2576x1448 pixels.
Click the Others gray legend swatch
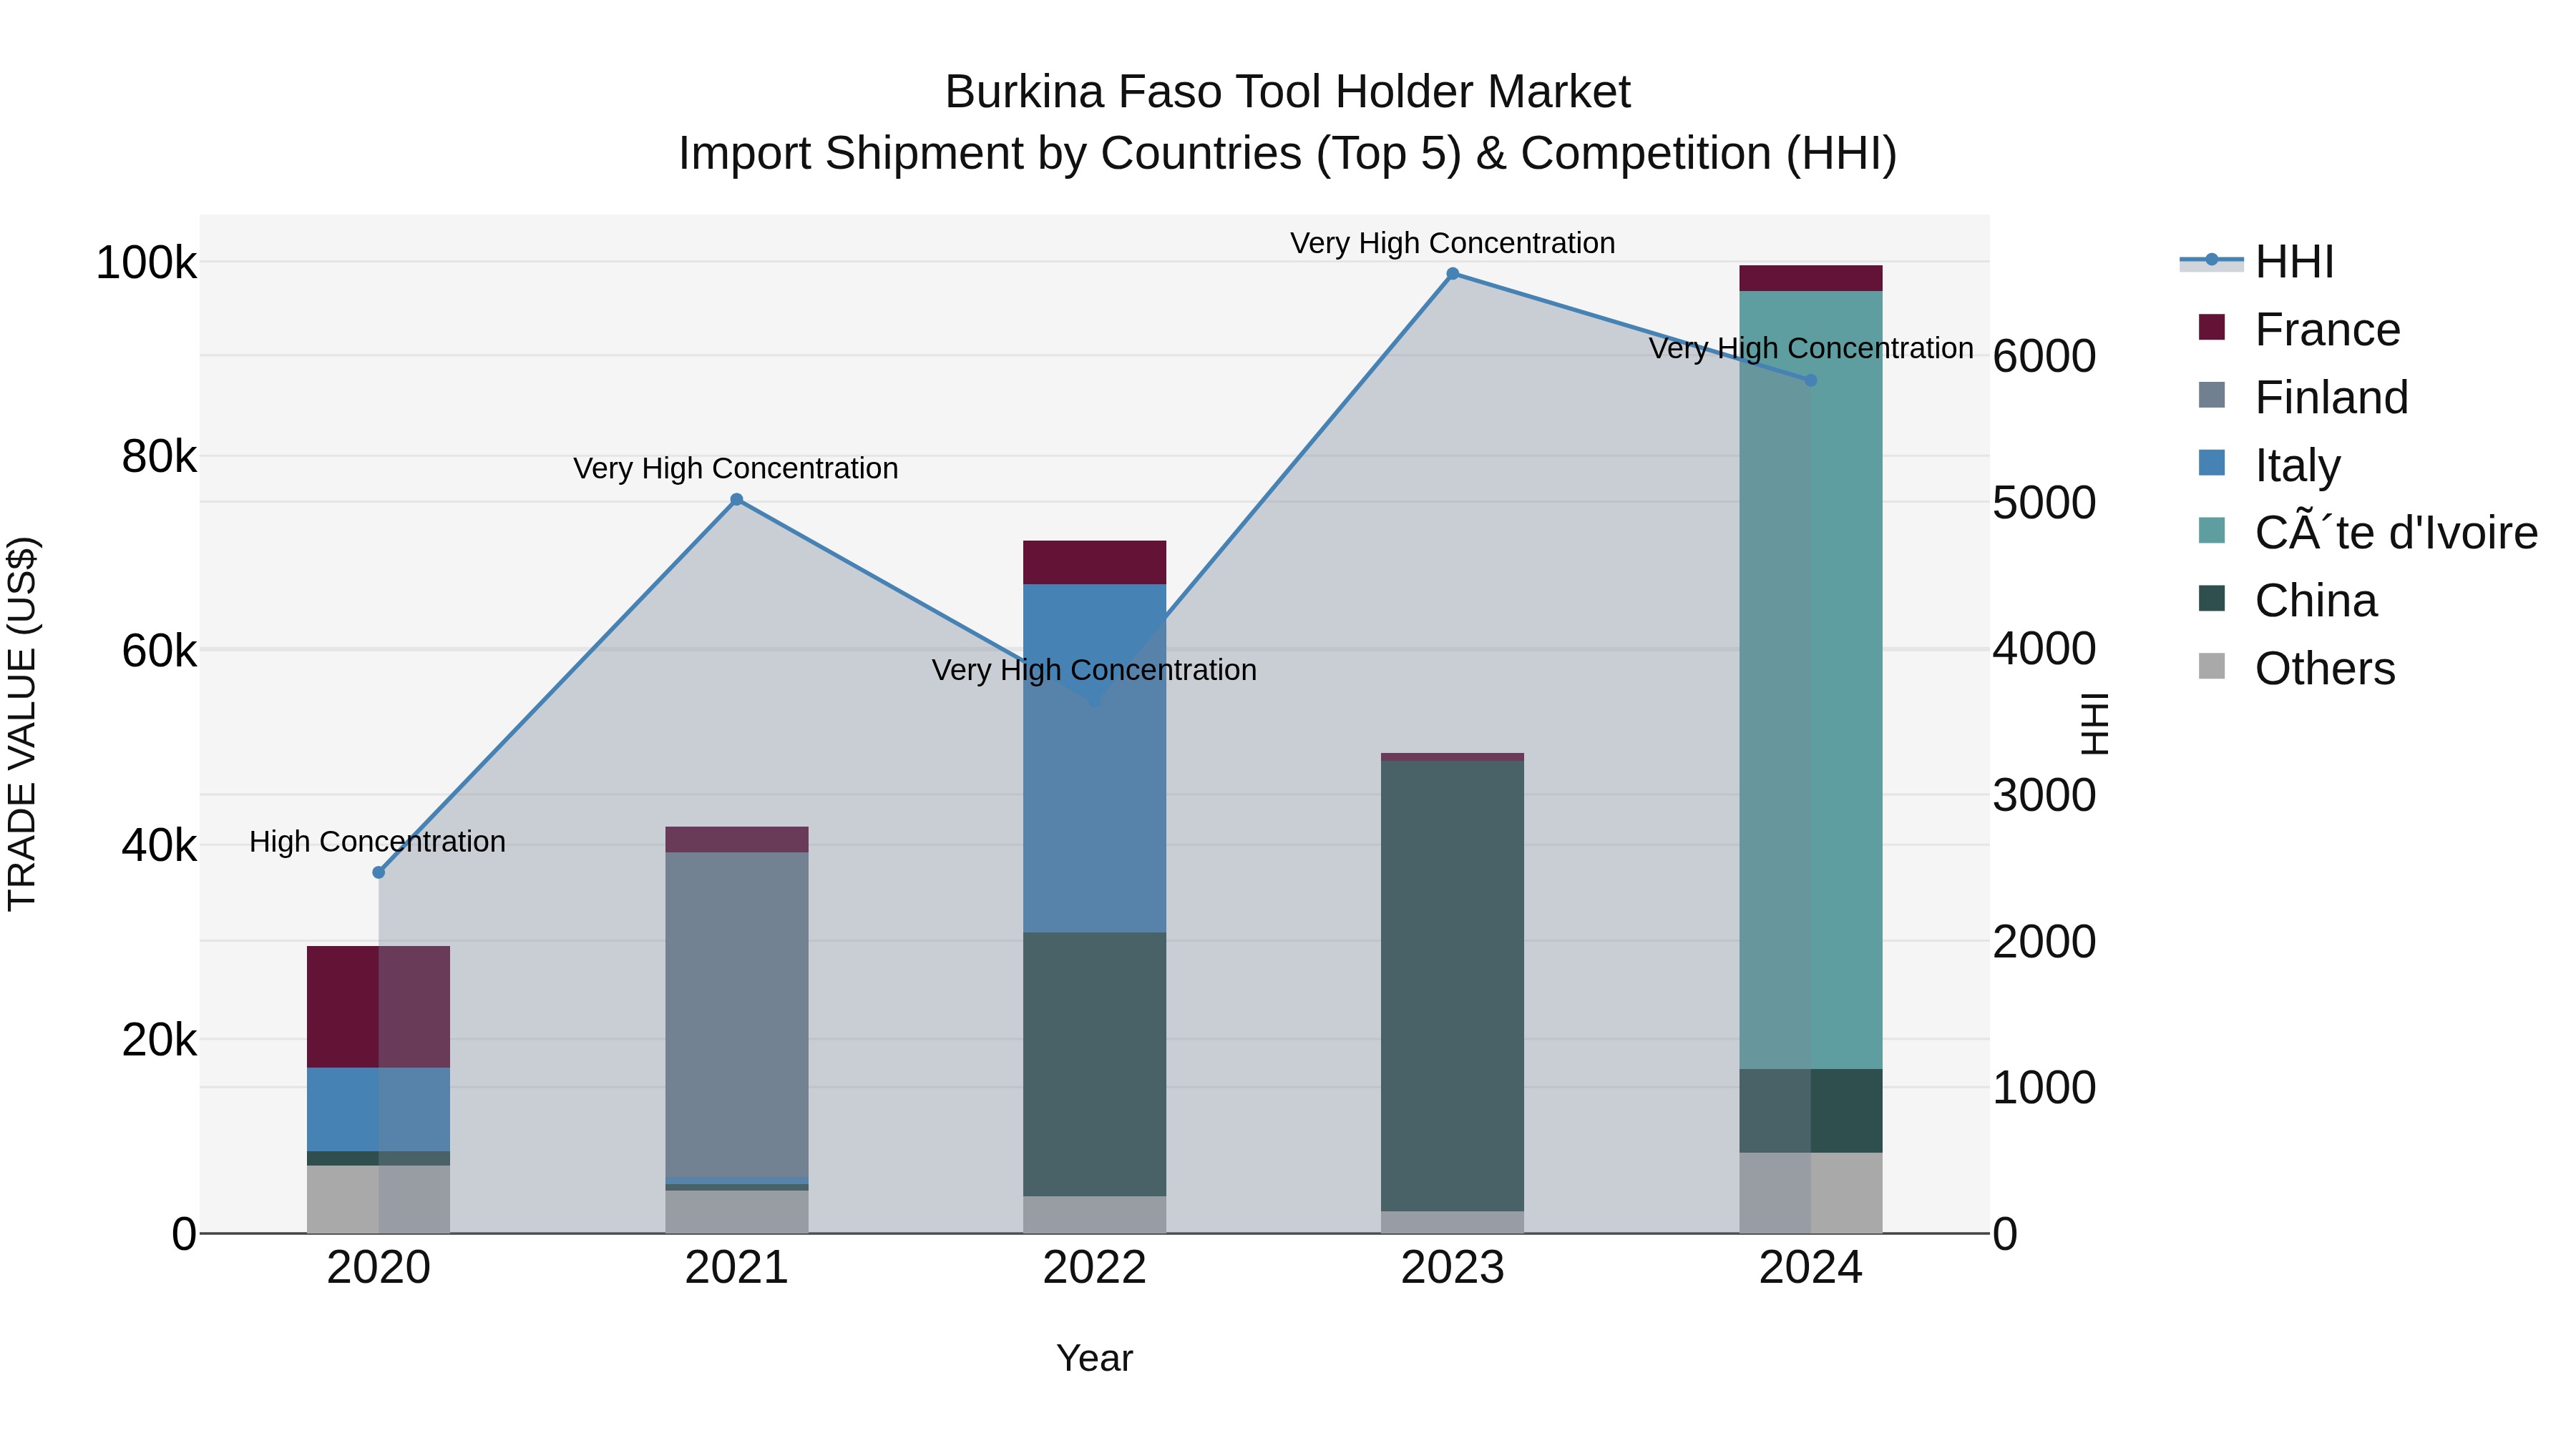(x=2212, y=666)
